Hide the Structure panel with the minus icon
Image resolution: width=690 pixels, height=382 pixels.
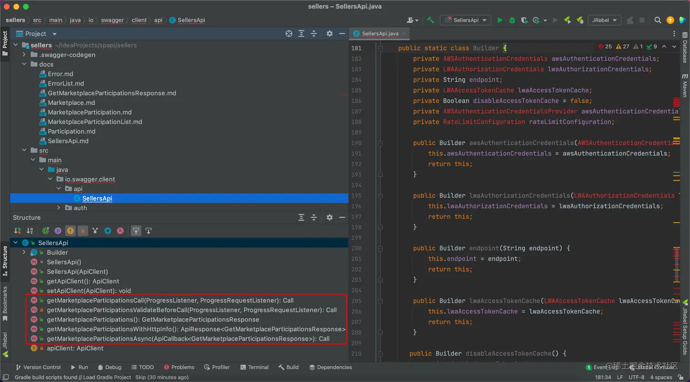tap(342, 217)
